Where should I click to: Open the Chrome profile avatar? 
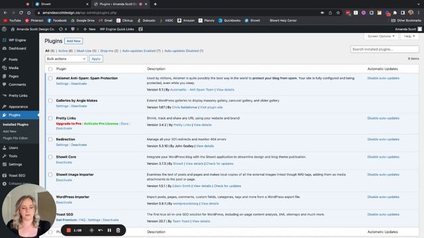click(411, 13)
